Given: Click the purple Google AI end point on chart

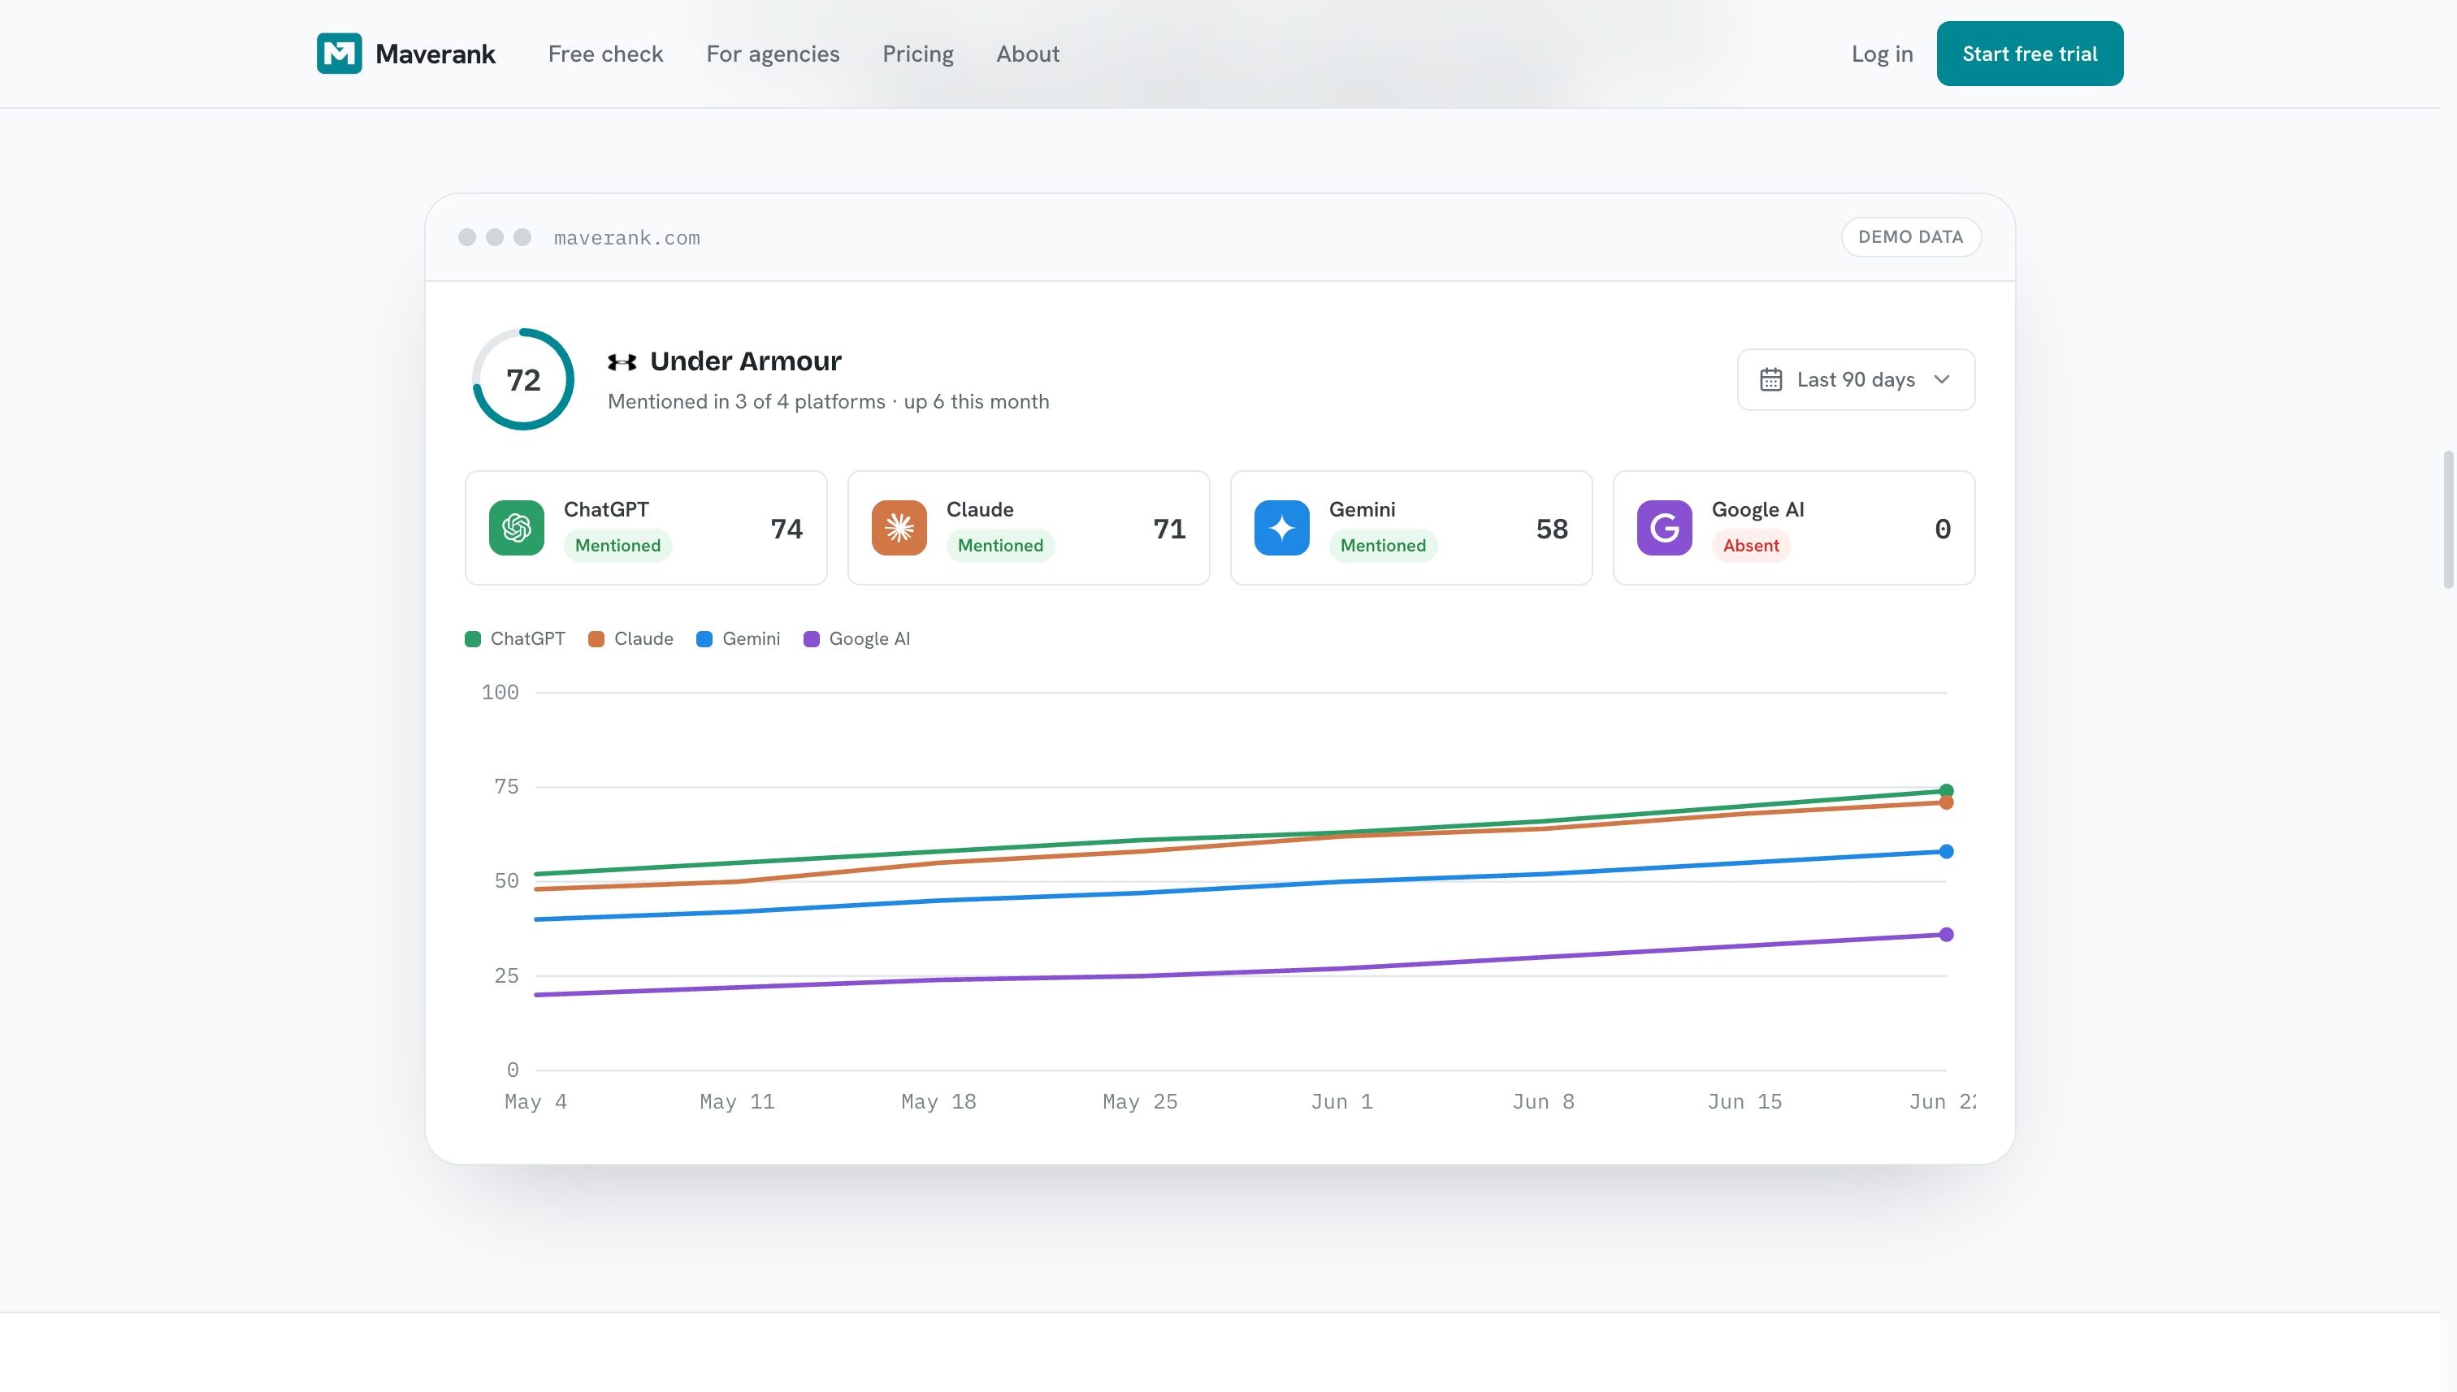Looking at the screenshot, I should pos(1946,934).
